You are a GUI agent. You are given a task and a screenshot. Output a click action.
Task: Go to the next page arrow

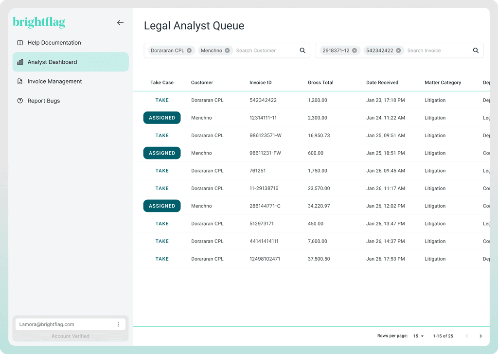pyautogui.click(x=480, y=336)
